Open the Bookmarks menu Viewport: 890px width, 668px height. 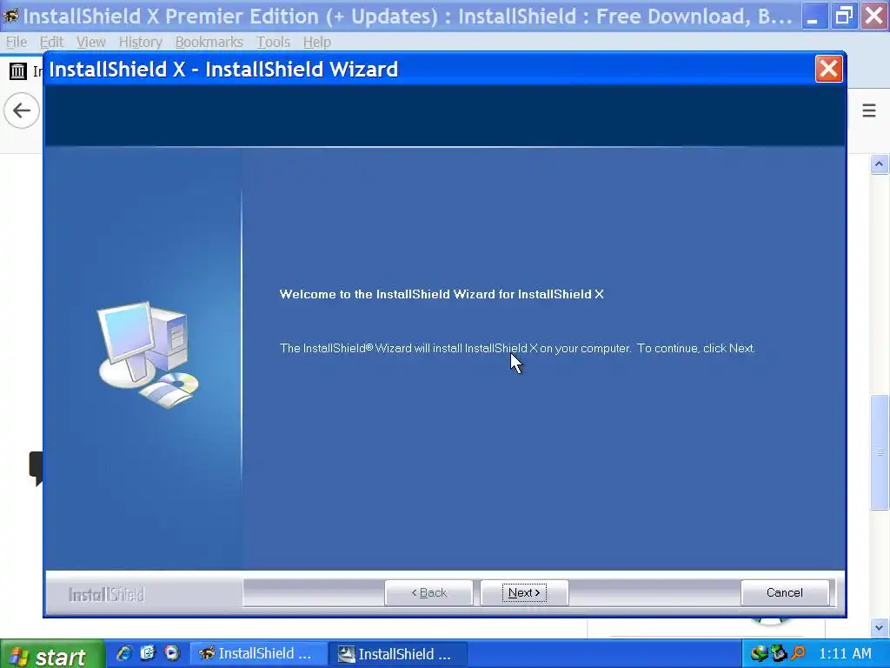[209, 42]
